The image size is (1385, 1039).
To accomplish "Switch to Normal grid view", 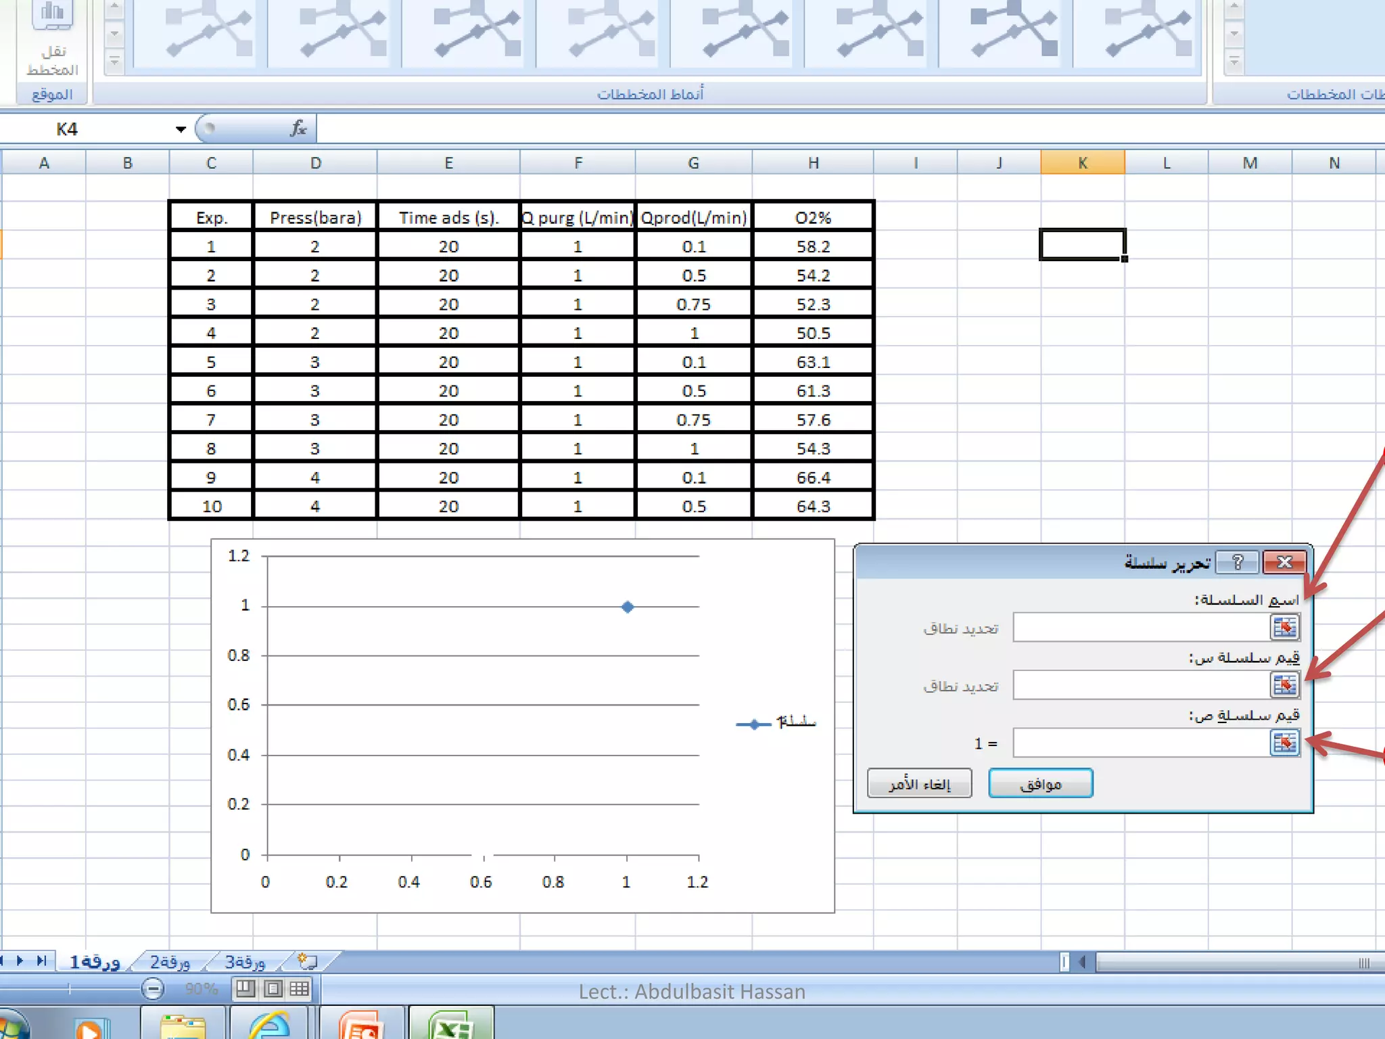I will [300, 990].
